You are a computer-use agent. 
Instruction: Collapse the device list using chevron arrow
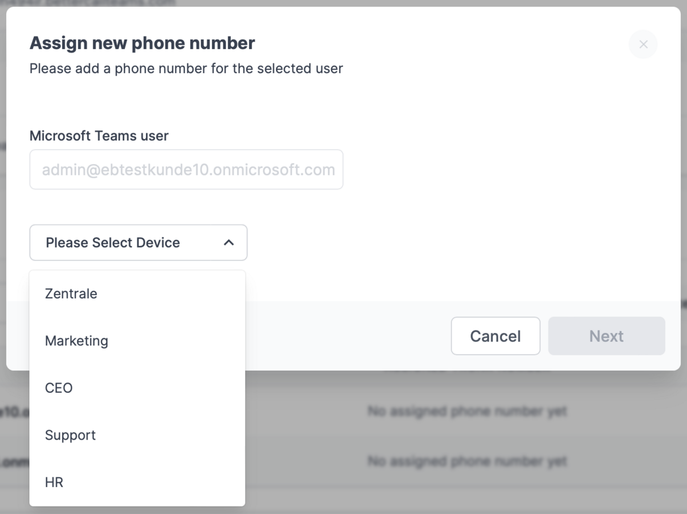[x=228, y=242]
